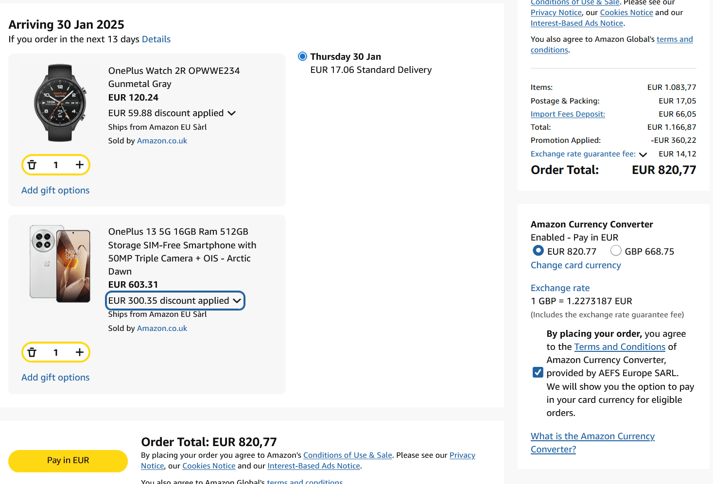Screen dimensions: 713x484
Task: Click the Items EUR 1.083,77 value
Action: coord(672,87)
